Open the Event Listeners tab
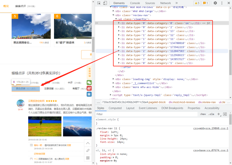232x165 pixels. [148, 108]
